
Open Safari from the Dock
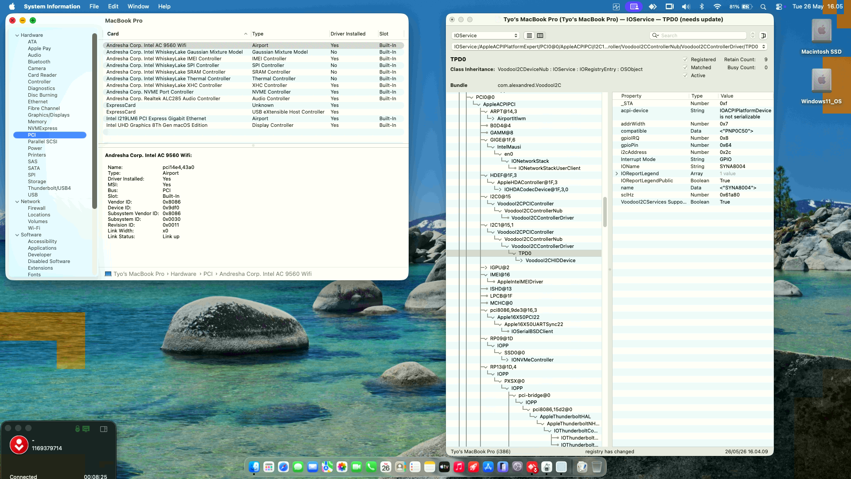tap(283, 467)
